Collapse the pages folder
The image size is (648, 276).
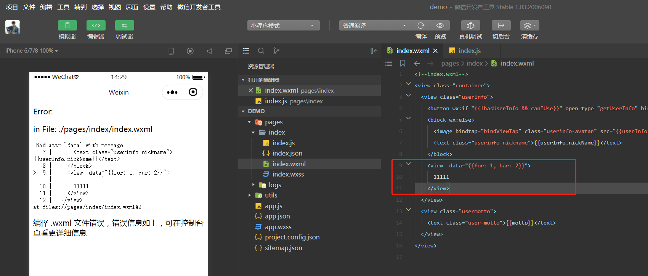(x=249, y=122)
